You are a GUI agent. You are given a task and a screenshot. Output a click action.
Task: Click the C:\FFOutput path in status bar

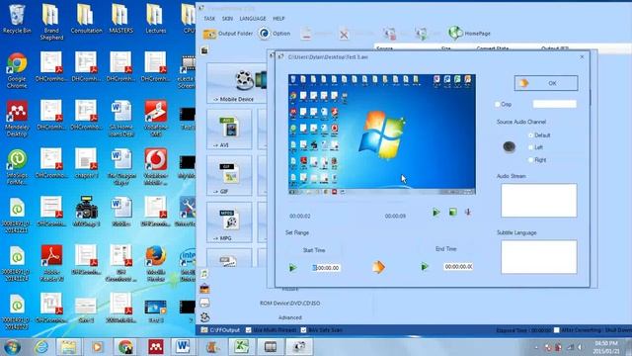pos(225,330)
